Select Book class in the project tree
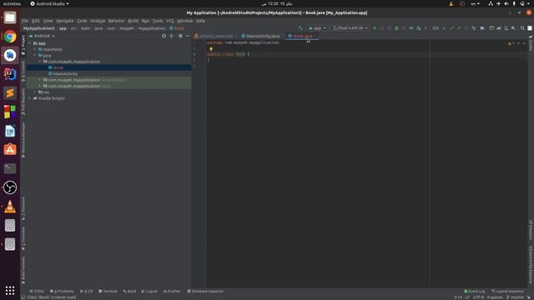 (58, 67)
